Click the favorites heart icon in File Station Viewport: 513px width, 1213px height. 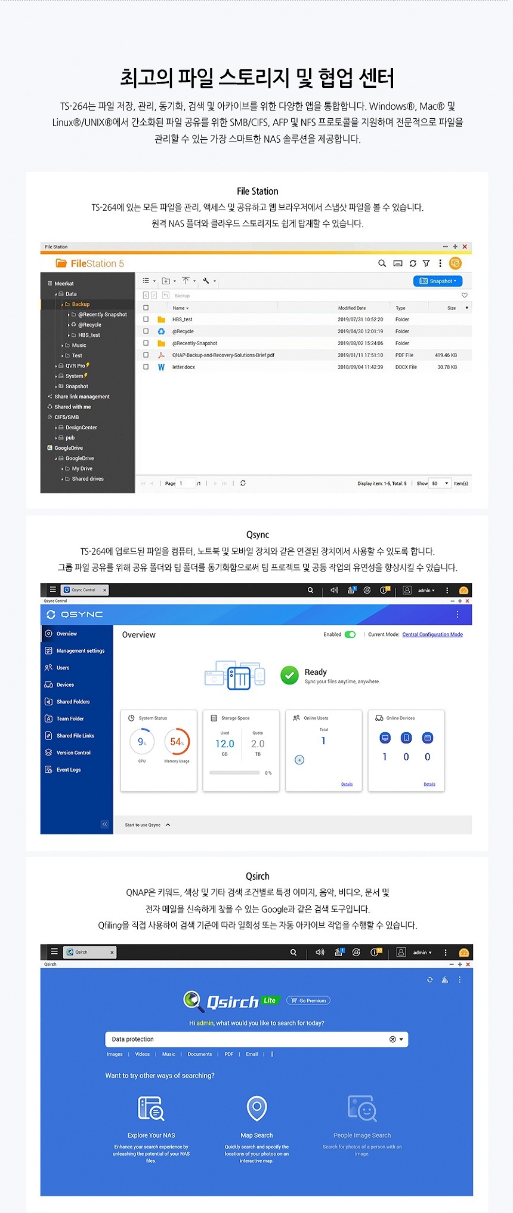[x=464, y=295]
